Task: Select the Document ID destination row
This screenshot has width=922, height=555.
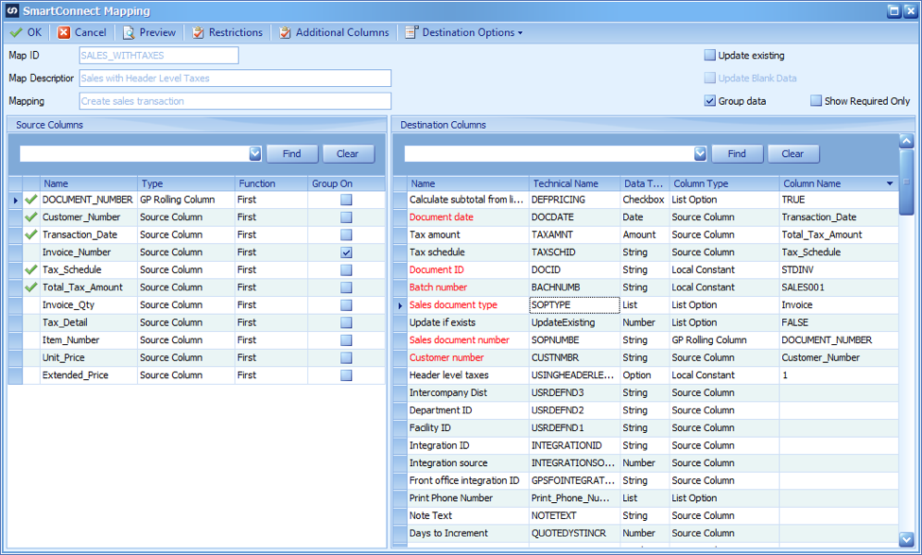Action: (x=646, y=269)
